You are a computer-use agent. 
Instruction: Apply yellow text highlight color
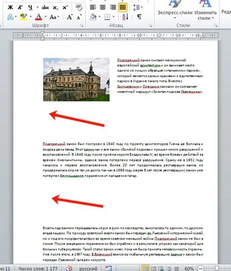[x=24, y=17]
